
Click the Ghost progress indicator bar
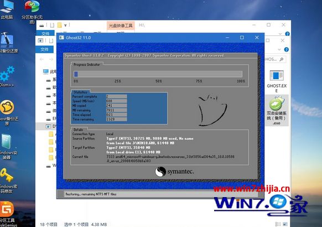pyautogui.click(x=158, y=74)
